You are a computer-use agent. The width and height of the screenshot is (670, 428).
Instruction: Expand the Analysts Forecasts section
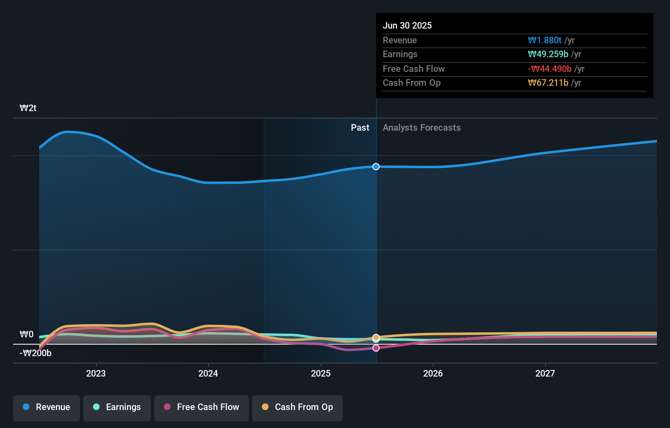[422, 128]
